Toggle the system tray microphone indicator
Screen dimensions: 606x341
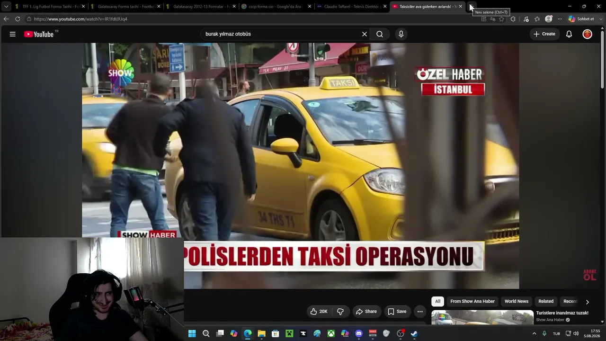(x=544, y=333)
